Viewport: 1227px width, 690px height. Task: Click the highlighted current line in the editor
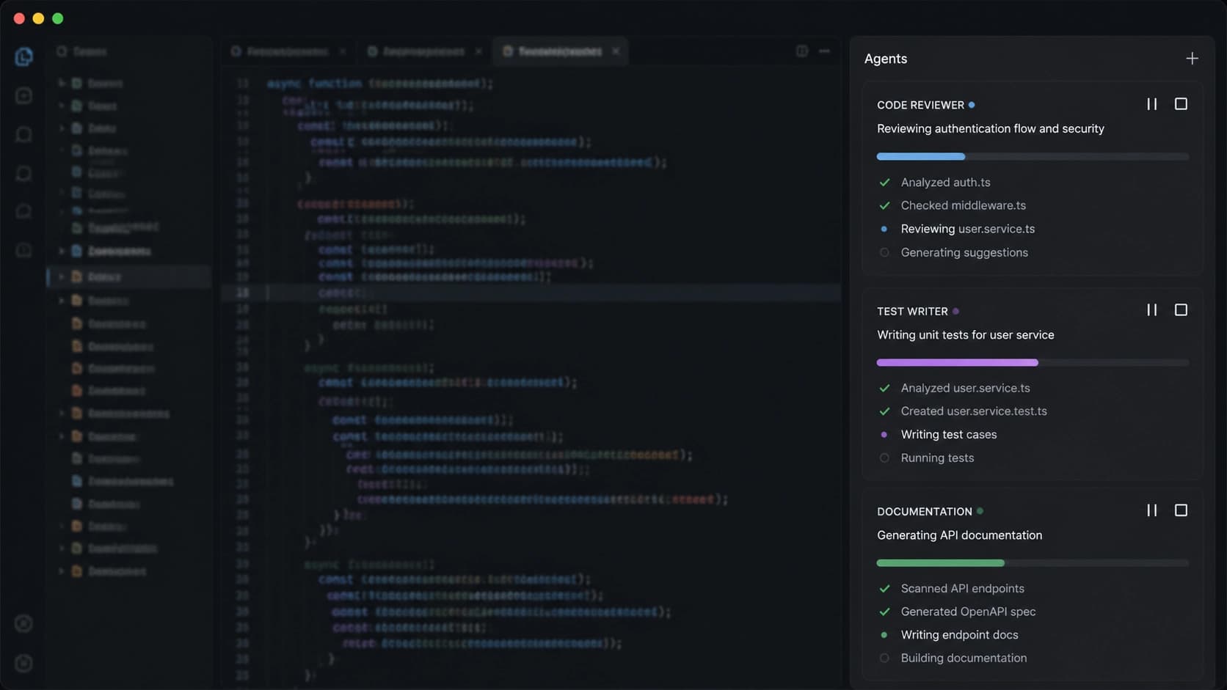click(531, 293)
